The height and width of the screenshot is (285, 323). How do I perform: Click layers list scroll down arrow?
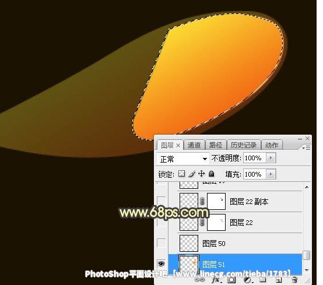pos(307,270)
